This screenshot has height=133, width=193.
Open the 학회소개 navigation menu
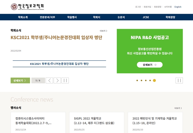23,17
